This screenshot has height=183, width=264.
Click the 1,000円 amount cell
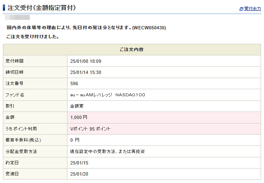point(79,117)
